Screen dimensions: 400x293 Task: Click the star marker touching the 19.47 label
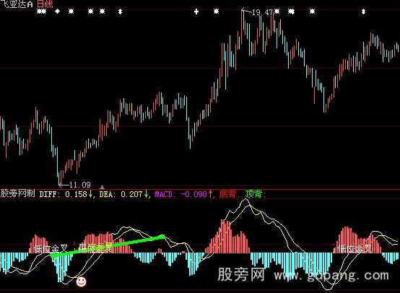(x=277, y=12)
